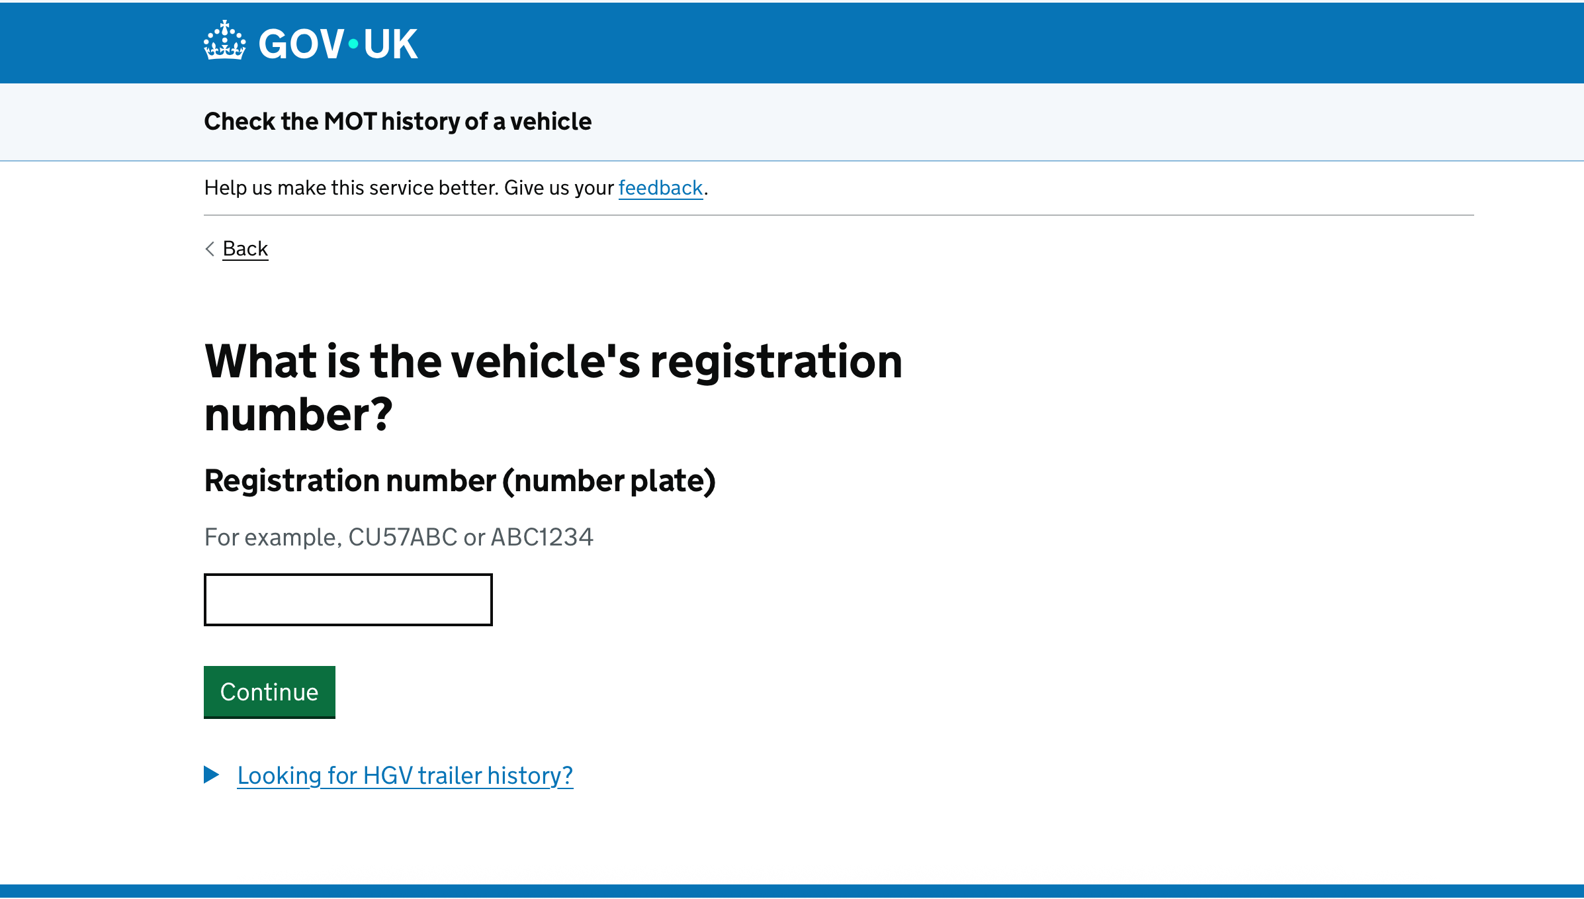The image size is (1584, 899).
Task: Open 'Looking for HGV trailer history?' details
Action: 405,775
